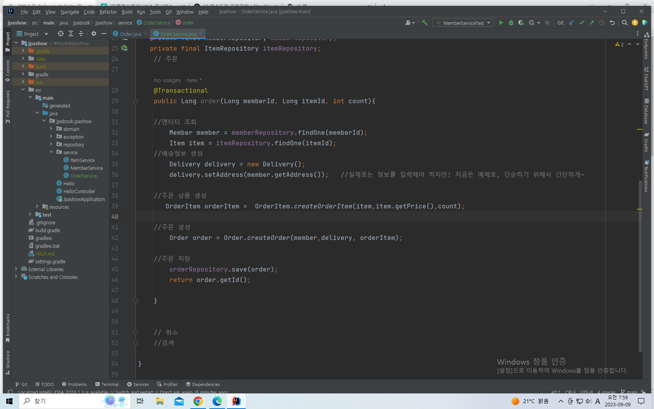The image size is (654, 409).
Task: Run with coverage icon in toolbar
Action: pyautogui.click(x=521, y=23)
